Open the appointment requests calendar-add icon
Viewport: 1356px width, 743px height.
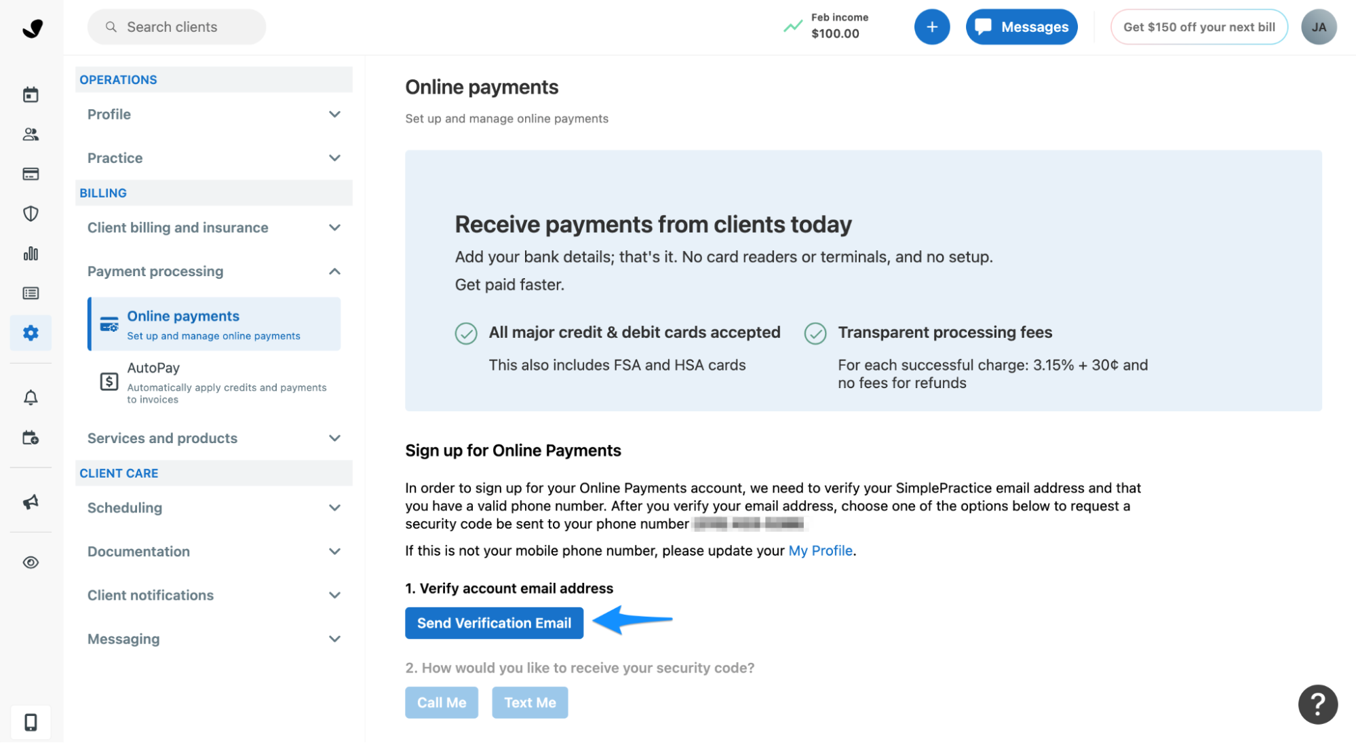tap(31, 438)
